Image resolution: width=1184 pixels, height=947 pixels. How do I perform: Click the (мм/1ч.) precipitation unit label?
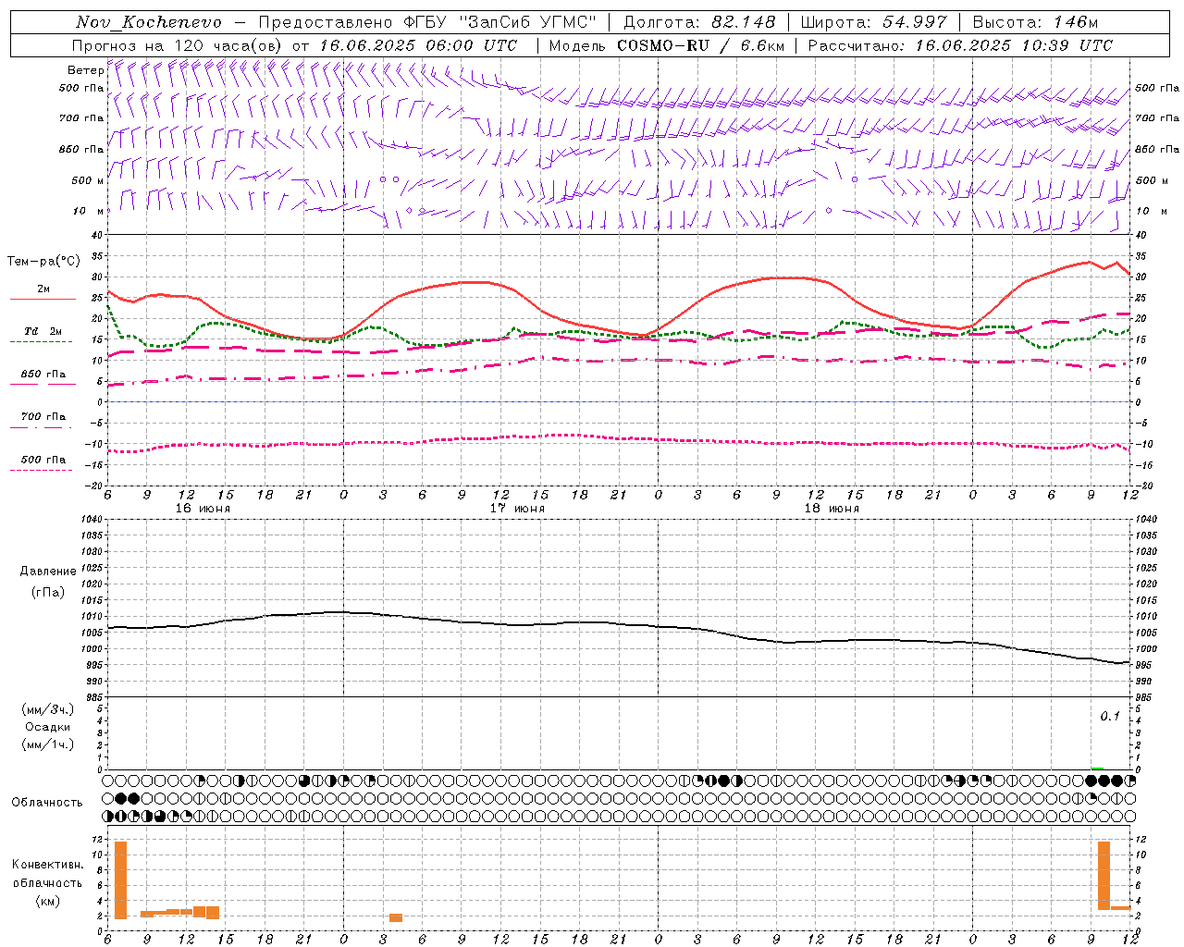47,744
